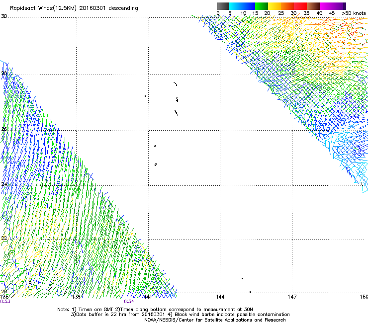Click the blue 10-15 knots legend swatch
Viewport: 368px width, 323px height.
pos(249,6)
